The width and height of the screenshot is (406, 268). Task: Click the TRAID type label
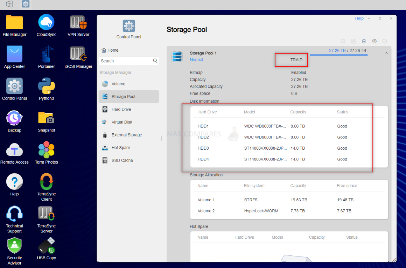coord(296,60)
